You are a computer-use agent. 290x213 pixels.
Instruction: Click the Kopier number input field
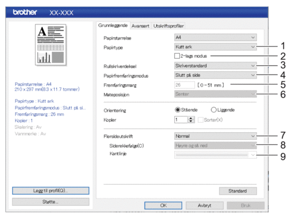(181, 120)
